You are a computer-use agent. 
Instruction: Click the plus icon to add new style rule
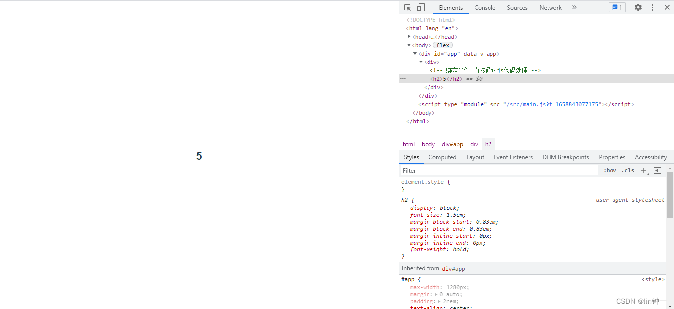[644, 170]
